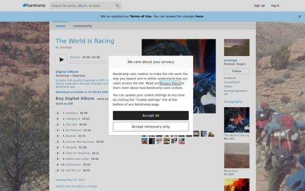The image size is (305, 191).
Task: Open the music tab
Action: pyautogui.click(x=60, y=26)
